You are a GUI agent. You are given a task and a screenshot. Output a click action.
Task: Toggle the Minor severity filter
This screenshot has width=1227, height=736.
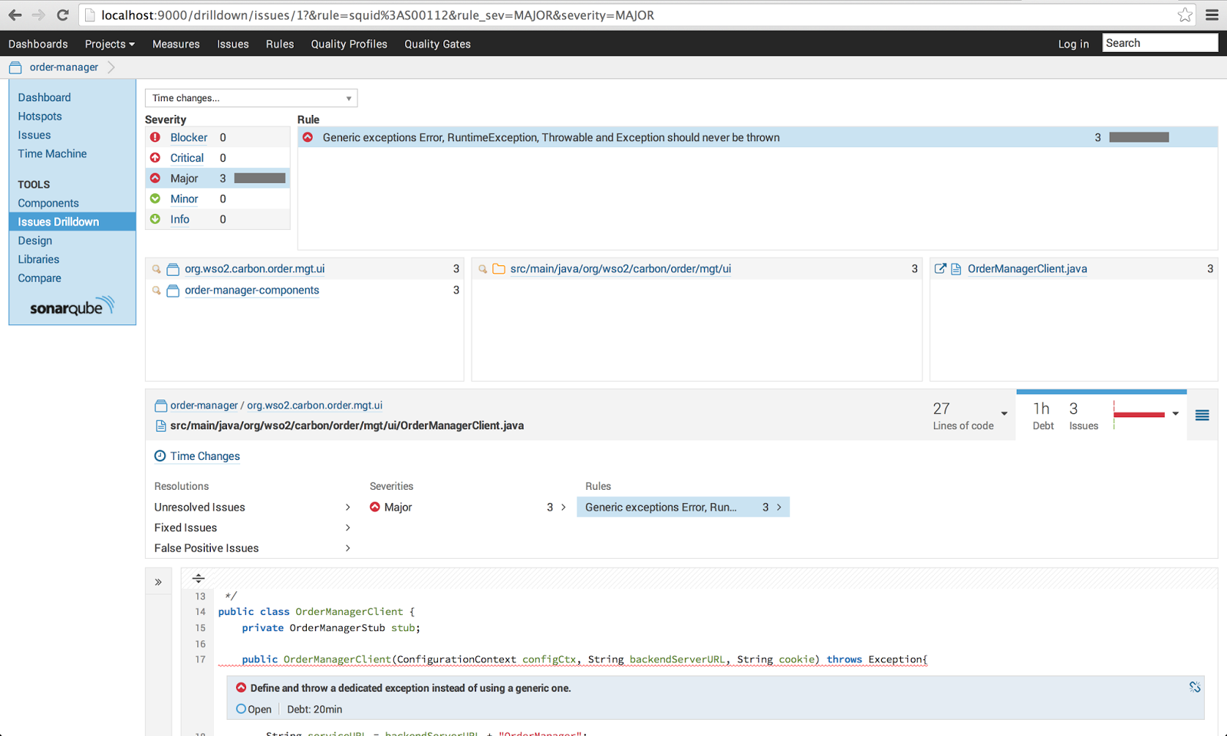coord(184,199)
